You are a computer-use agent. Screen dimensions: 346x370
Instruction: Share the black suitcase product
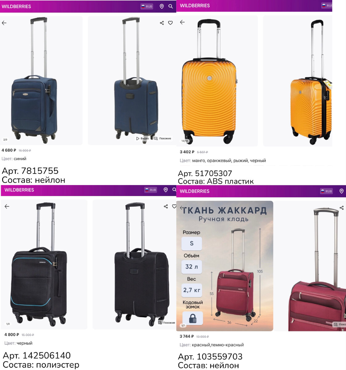(x=166, y=206)
